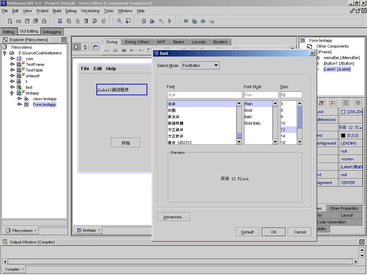
Task: Open the Other Properties tab
Action: pos(344,208)
